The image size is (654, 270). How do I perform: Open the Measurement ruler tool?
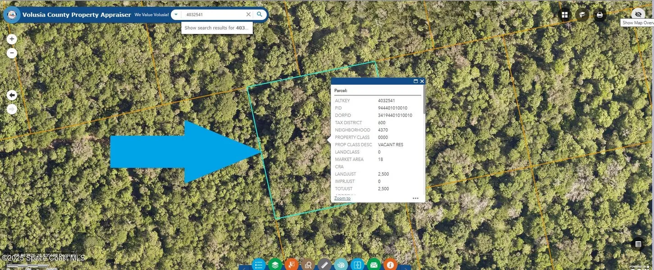coord(325,265)
